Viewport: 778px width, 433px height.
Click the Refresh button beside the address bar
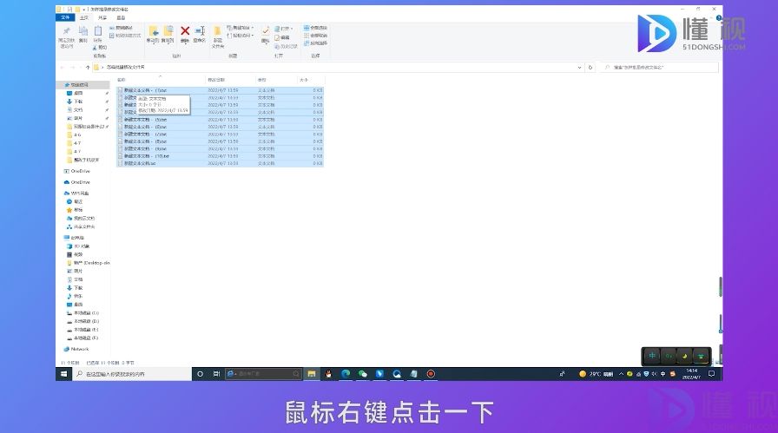coord(590,67)
